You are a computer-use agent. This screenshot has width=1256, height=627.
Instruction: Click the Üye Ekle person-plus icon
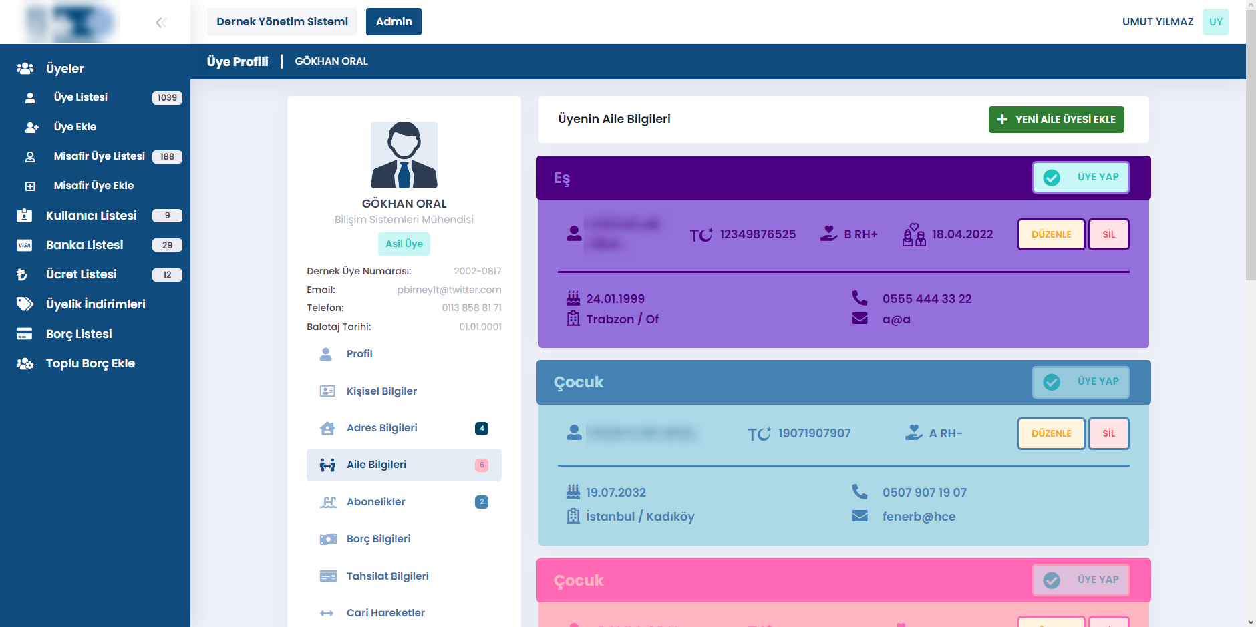pyautogui.click(x=31, y=127)
